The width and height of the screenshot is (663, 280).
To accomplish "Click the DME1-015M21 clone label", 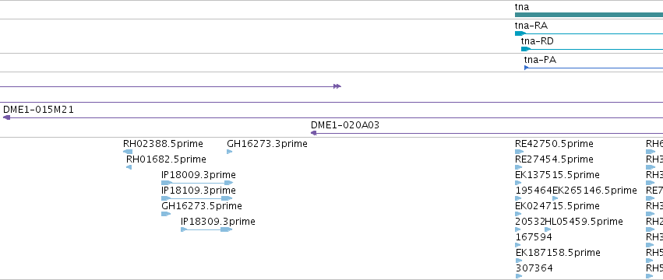I will pyautogui.click(x=38, y=110).
